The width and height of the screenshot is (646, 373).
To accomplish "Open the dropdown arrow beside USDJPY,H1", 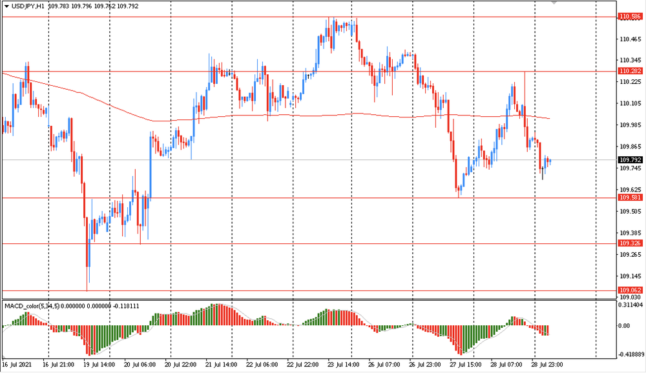I will coord(6,6).
